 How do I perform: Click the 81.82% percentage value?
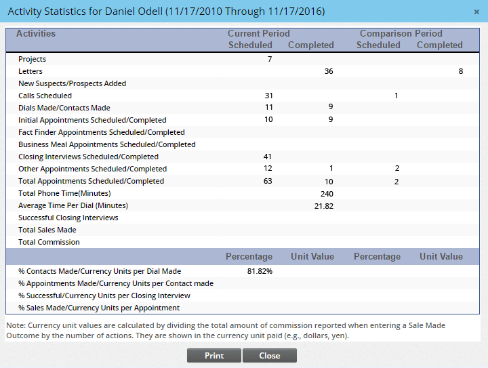259,271
